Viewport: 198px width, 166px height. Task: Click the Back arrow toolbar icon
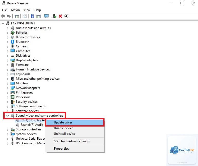(3, 16)
